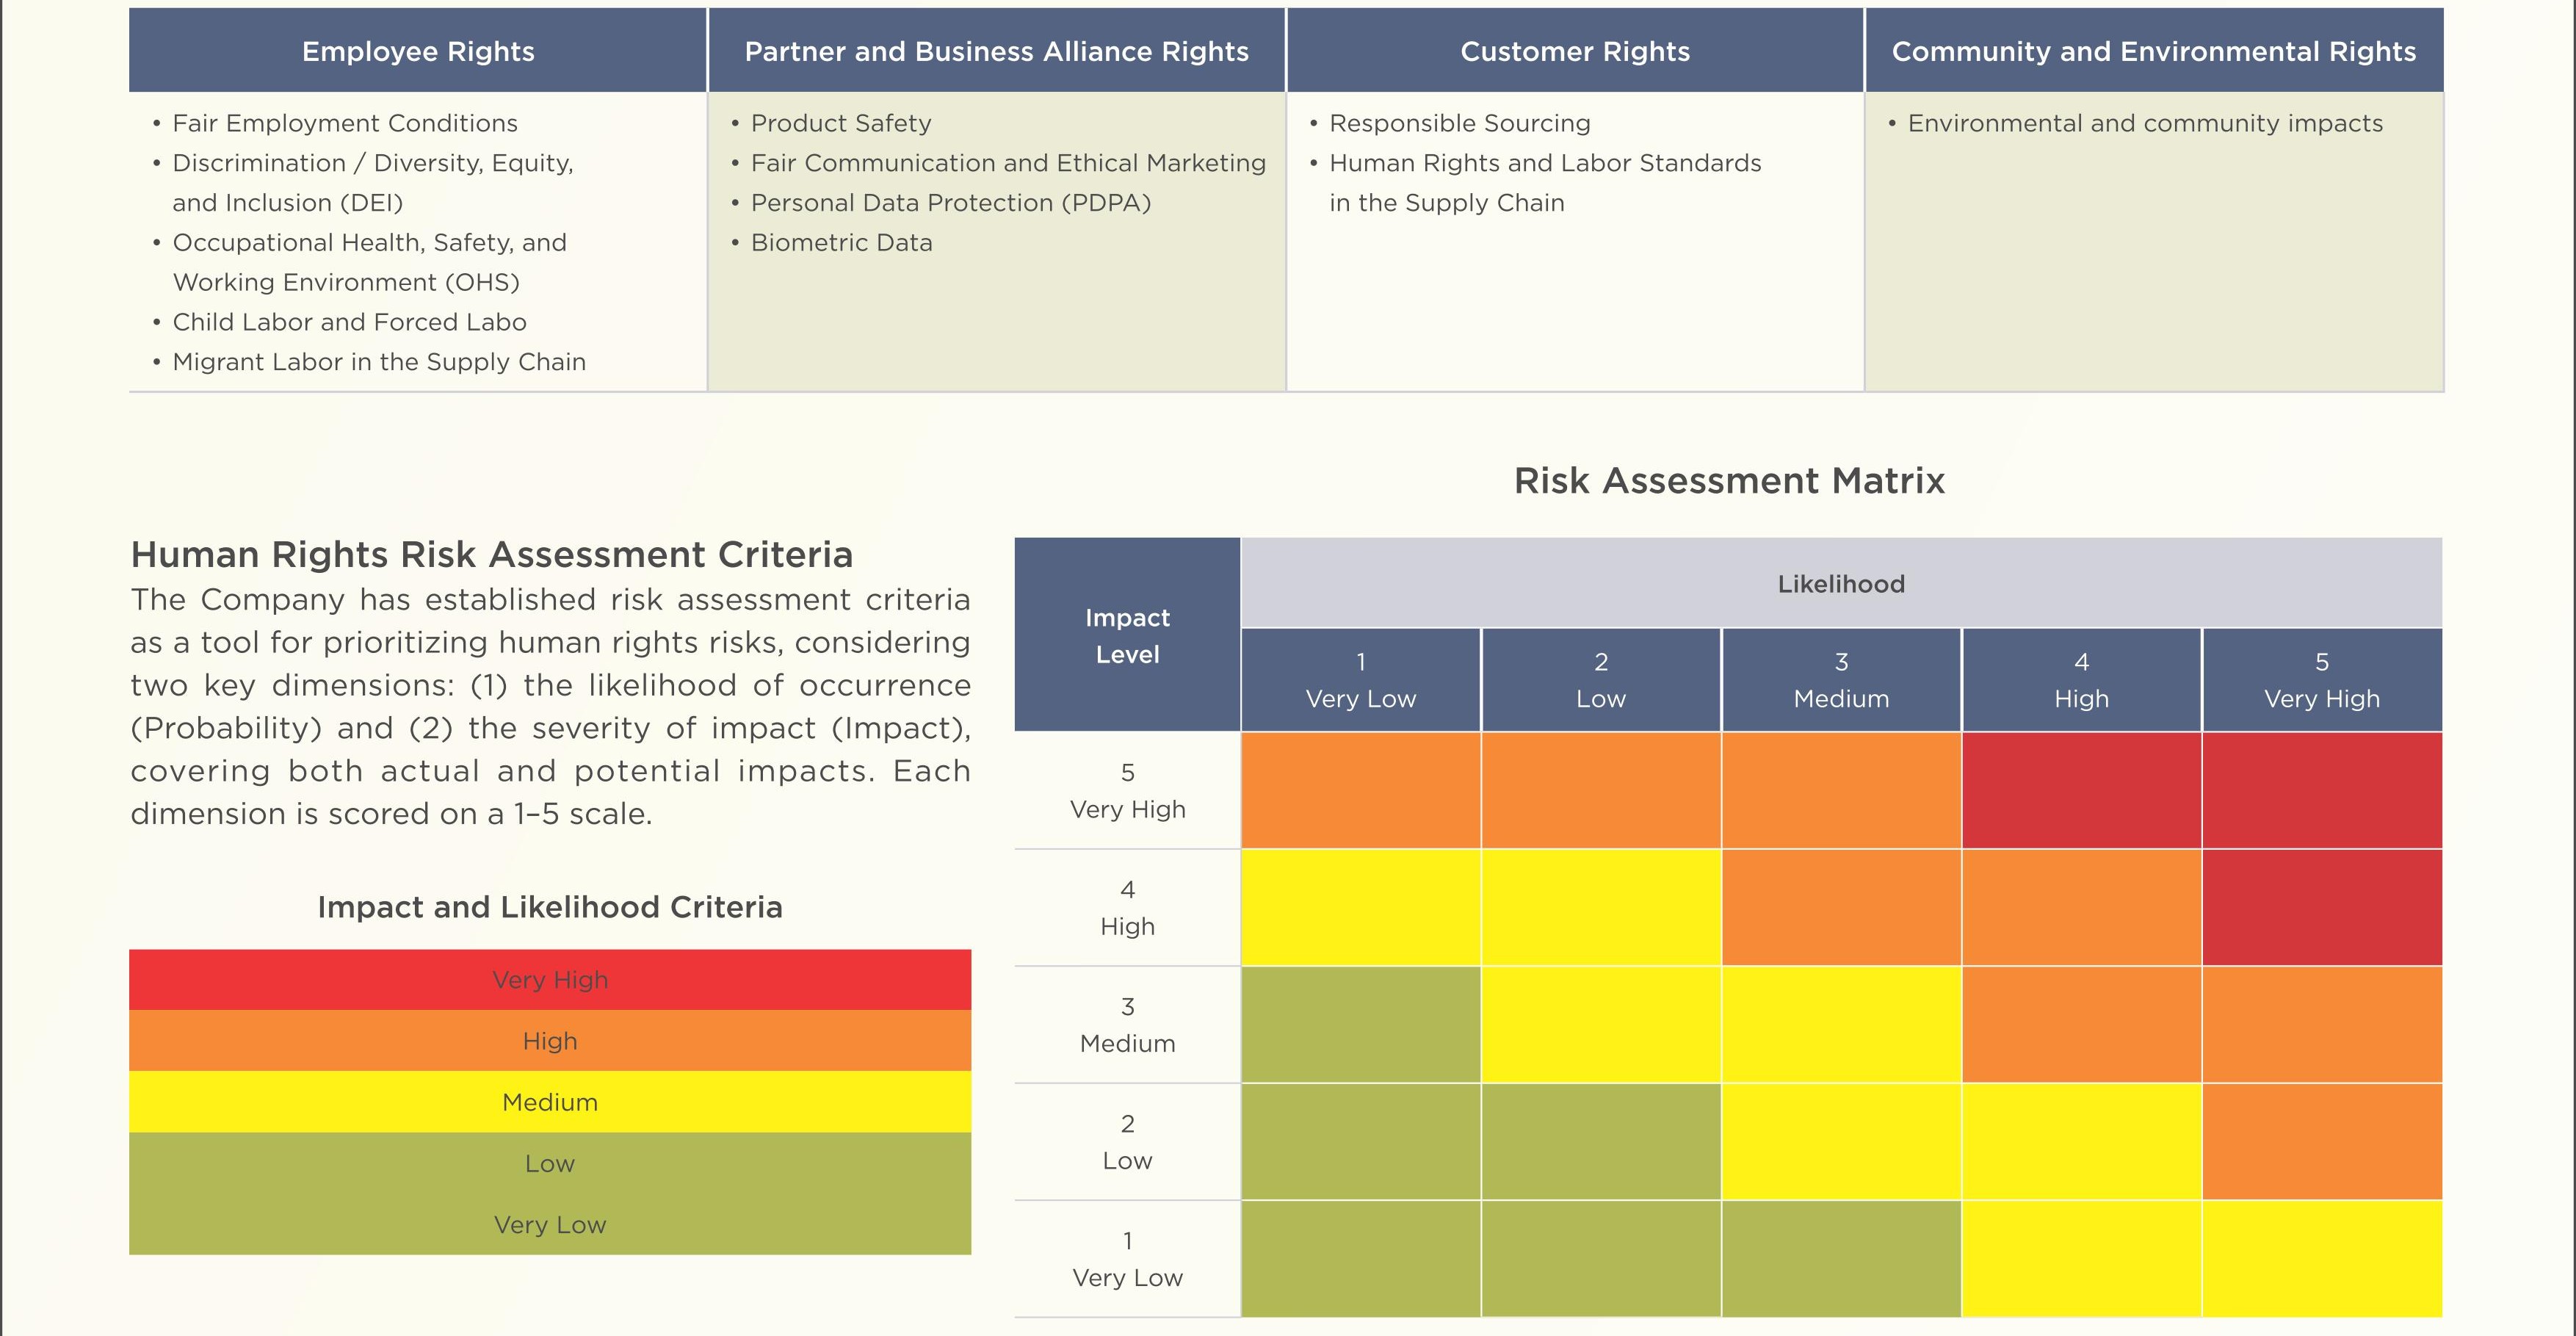
Task: Click the Employee Rights column header
Action: click(x=418, y=51)
